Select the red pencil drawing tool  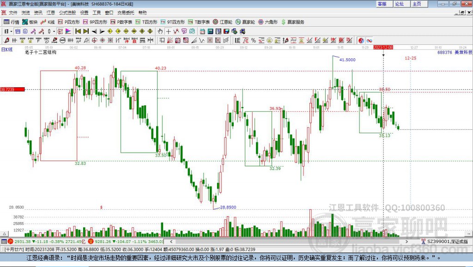pyautogui.click(x=6, y=40)
